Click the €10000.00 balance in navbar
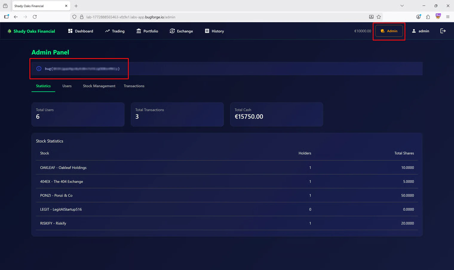Viewport: 454px width, 270px height. point(363,31)
